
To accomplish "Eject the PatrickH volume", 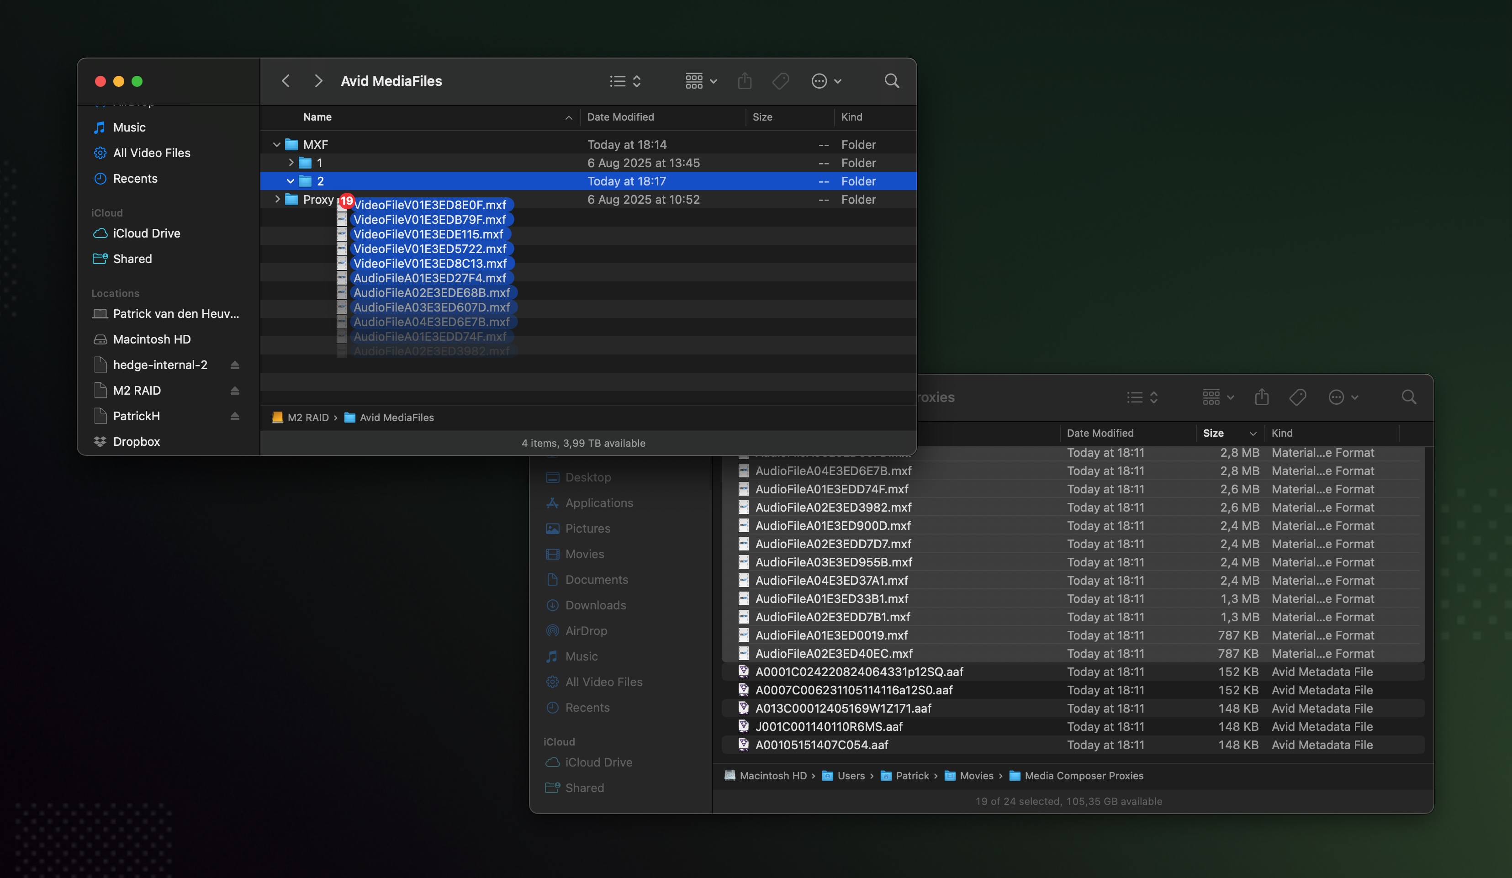I will (235, 416).
